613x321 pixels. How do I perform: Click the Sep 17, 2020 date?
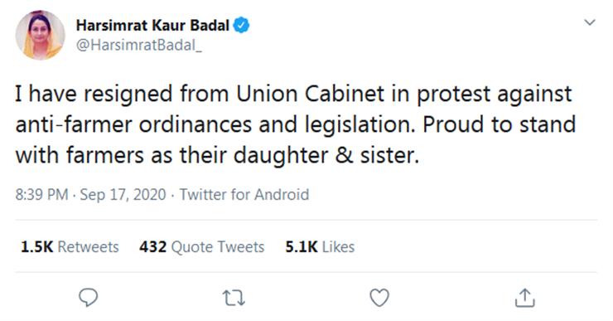click(x=123, y=195)
